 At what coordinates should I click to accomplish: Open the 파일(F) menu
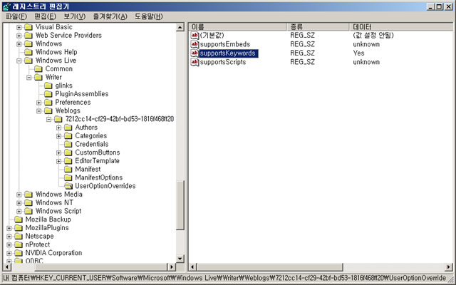pyautogui.click(x=16, y=16)
